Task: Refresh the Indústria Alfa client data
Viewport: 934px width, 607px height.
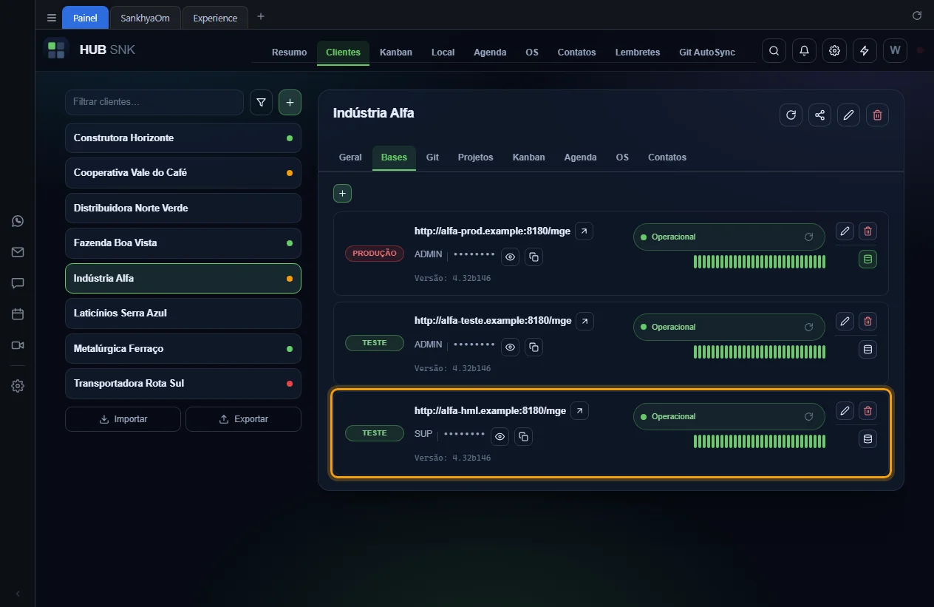Action: point(791,115)
